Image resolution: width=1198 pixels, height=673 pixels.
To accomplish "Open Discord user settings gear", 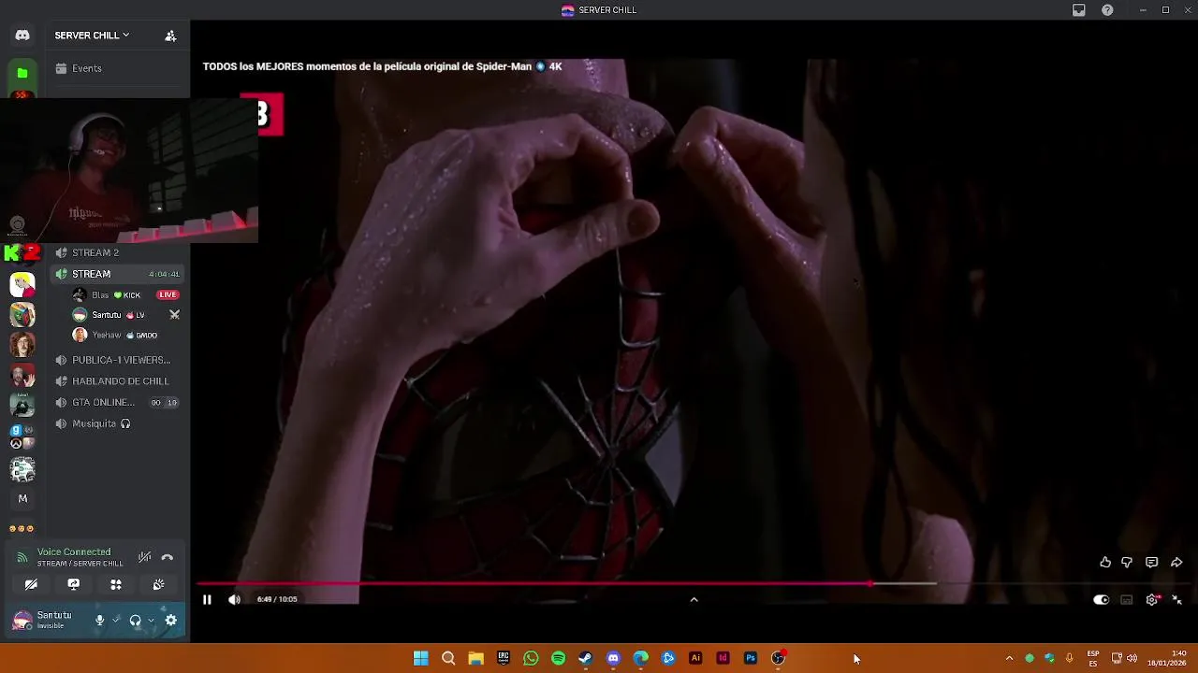I will (x=171, y=620).
